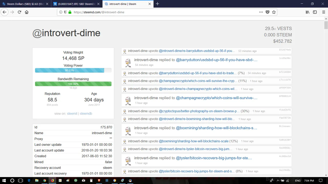Open the Calculator taskbar icon

[91, 180]
